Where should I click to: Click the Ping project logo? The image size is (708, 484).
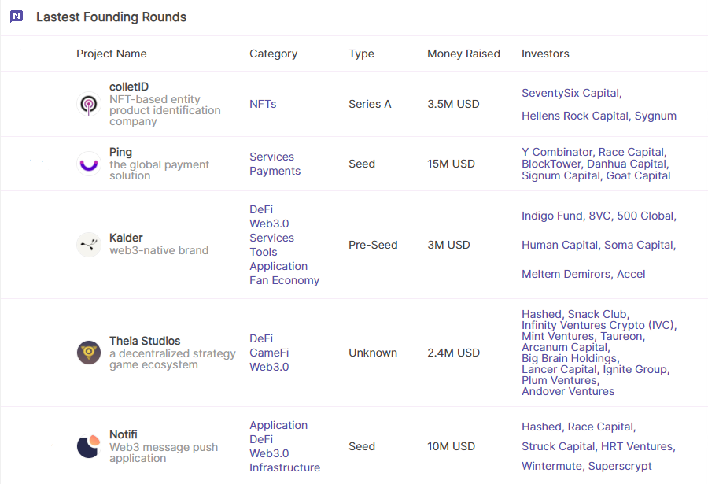[x=88, y=164]
